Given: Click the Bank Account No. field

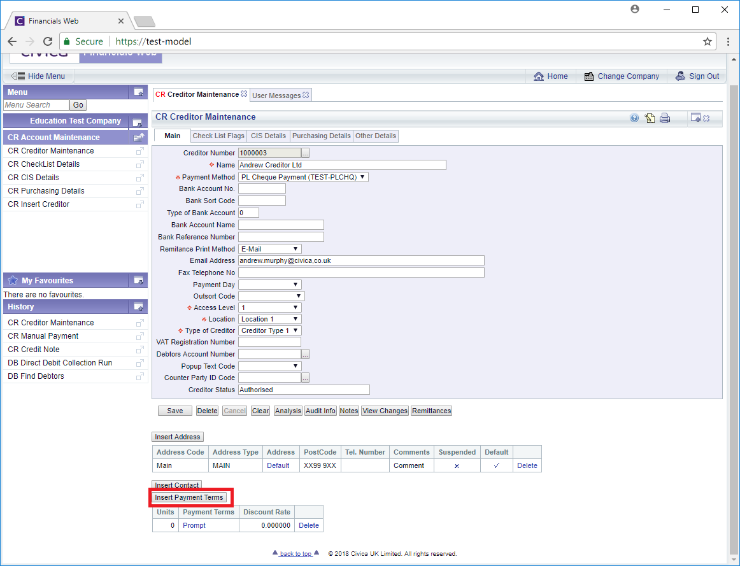Looking at the screenshot, I should (262, 188).
